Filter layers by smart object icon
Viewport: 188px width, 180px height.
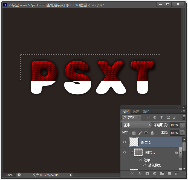(175, 117)
